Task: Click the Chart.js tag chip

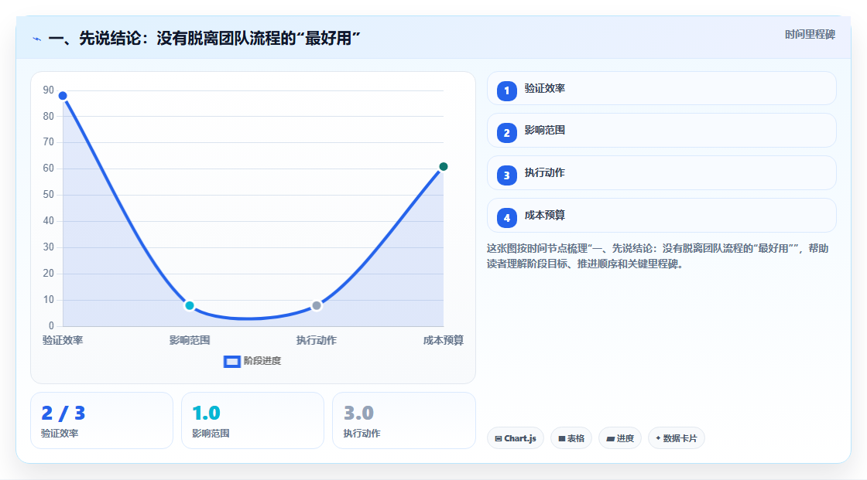Action: click(516, 438)
